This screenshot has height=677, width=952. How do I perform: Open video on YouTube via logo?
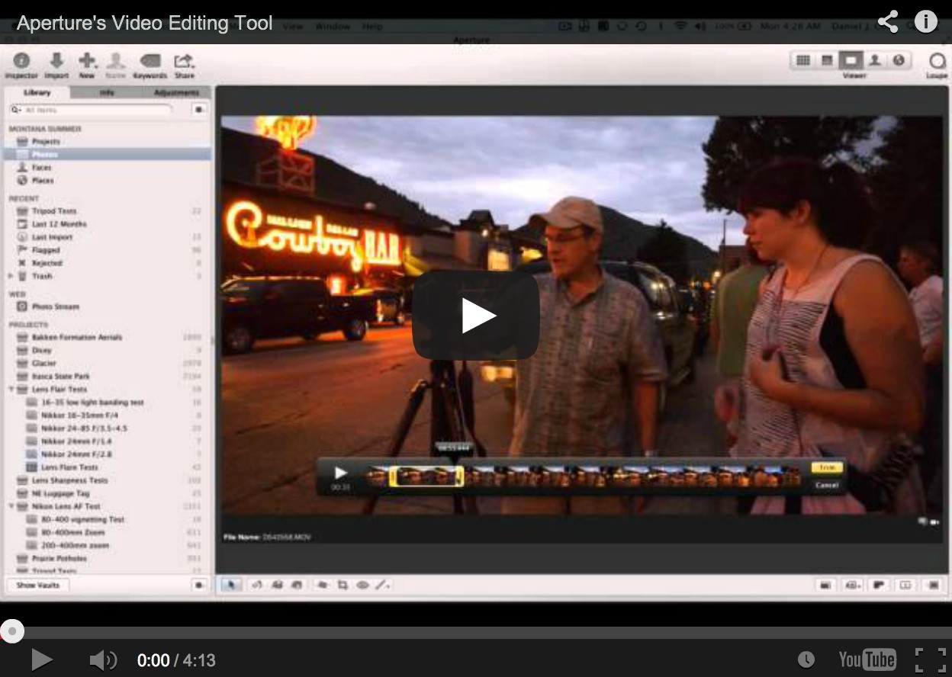[x=867, y=659]
